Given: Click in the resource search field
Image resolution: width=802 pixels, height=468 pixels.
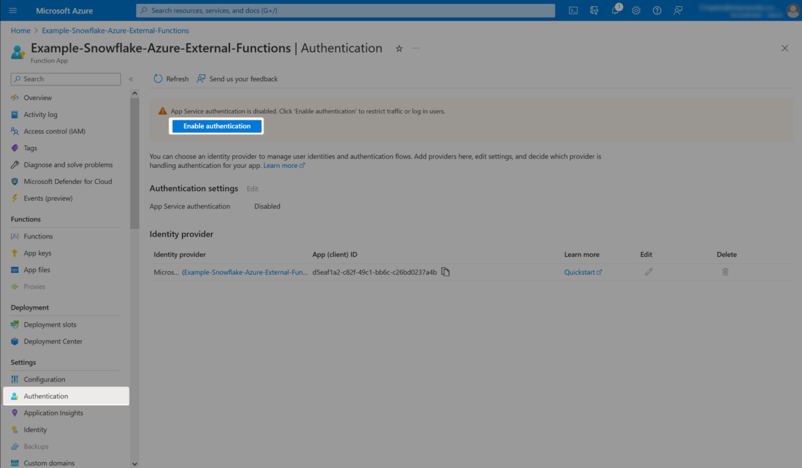Looking at the screenshot, I should (x=346, y=10).
